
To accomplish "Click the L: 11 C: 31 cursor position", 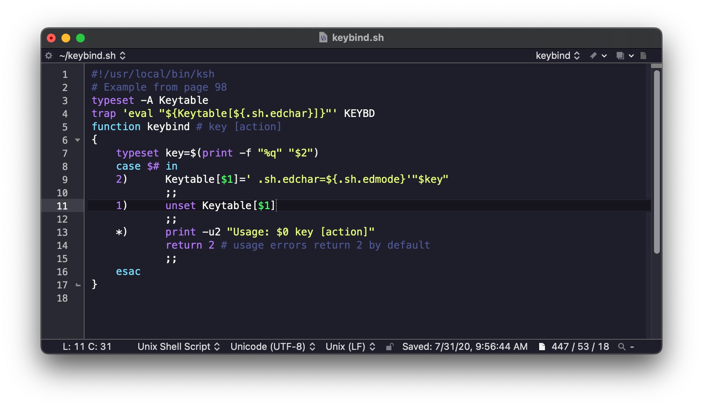I will click(87, 347).
